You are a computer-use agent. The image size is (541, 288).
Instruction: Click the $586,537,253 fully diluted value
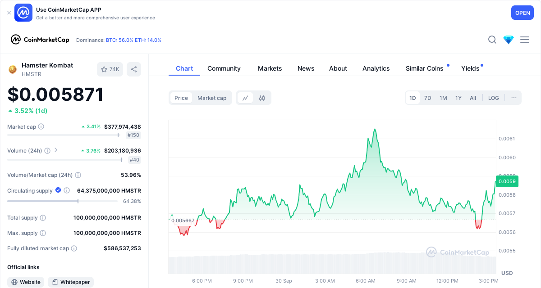click(122, 248)
